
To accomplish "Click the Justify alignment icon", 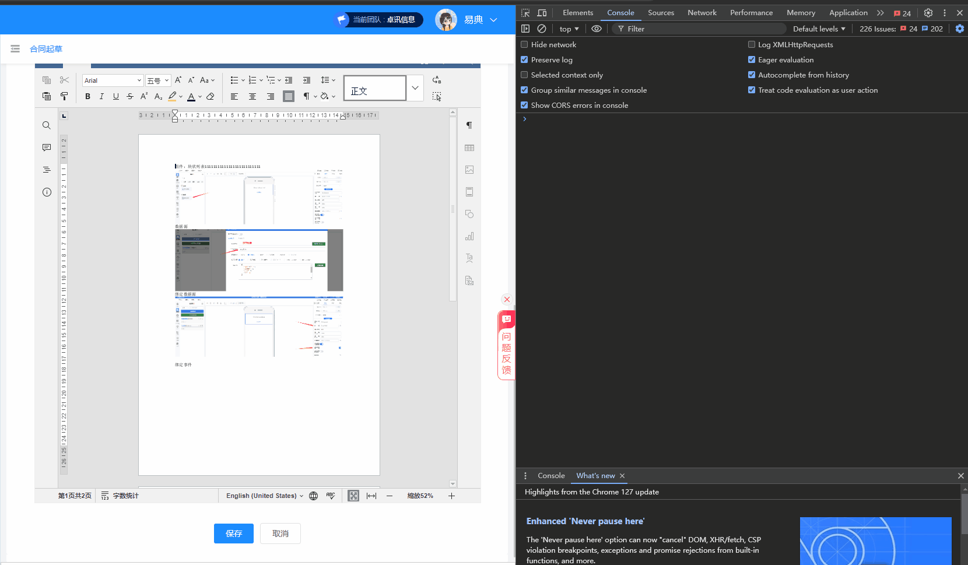I will 289,96.
